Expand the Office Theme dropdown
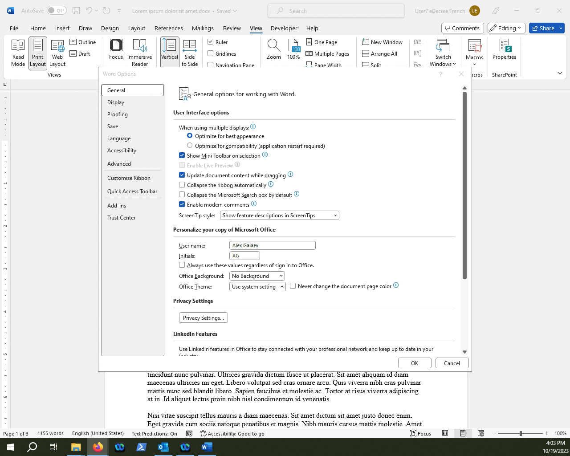The height and width of the screenshot is (456, 570). click(x=257, y=286)
